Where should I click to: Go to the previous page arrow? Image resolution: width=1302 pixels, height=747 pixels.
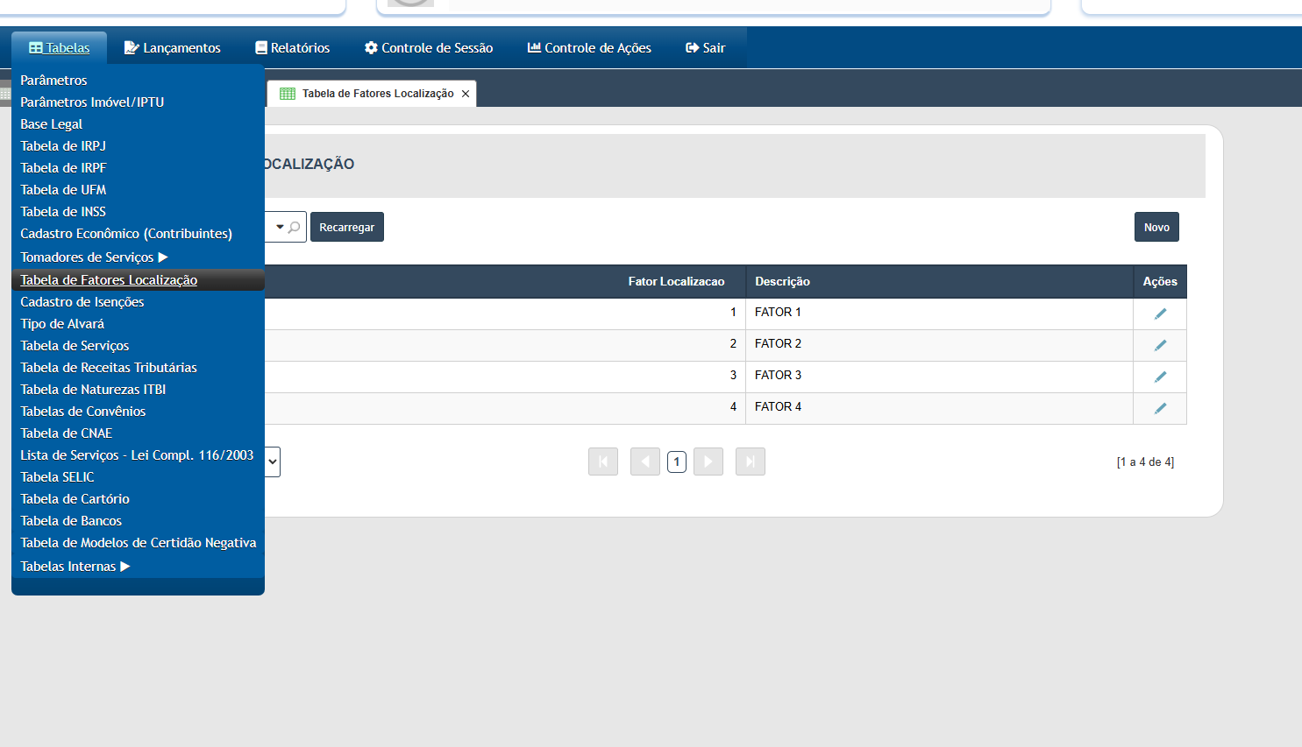click(x=645, y=462)
